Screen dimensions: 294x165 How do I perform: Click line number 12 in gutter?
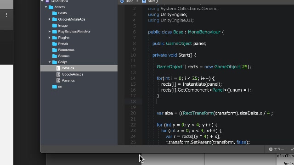pos(133,67)
